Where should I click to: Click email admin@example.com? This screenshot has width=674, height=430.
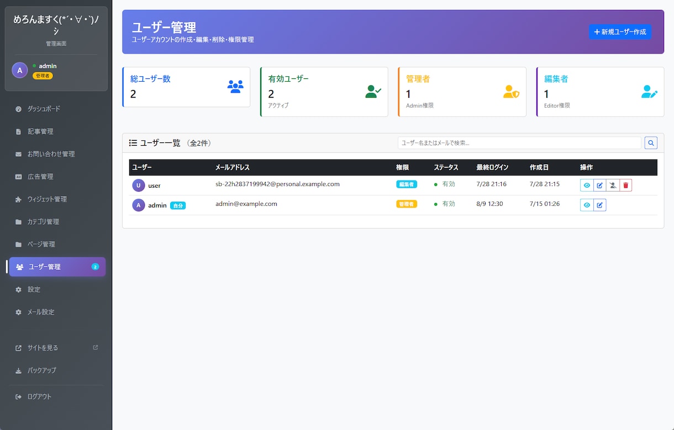click(x=246, y=204)
